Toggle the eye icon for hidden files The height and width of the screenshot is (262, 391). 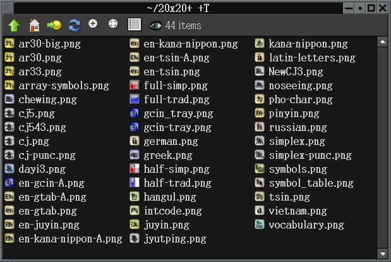click(x=155, y=25)
